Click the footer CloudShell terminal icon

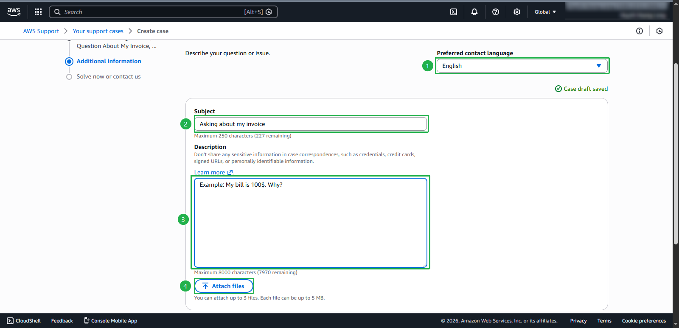10,321
